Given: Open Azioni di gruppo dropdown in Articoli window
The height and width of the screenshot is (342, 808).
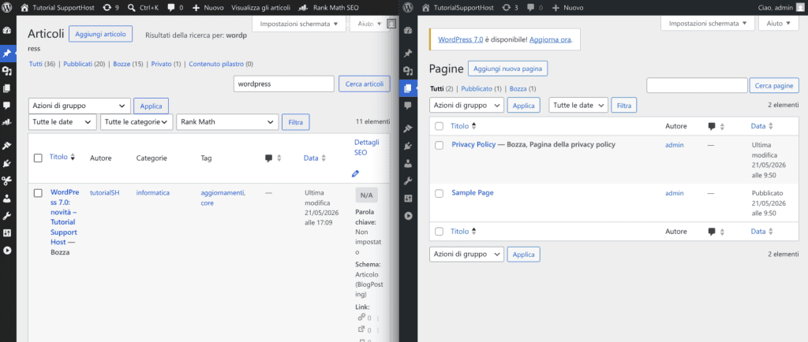Looking at the screenshot, I should (x=80, y=106).
